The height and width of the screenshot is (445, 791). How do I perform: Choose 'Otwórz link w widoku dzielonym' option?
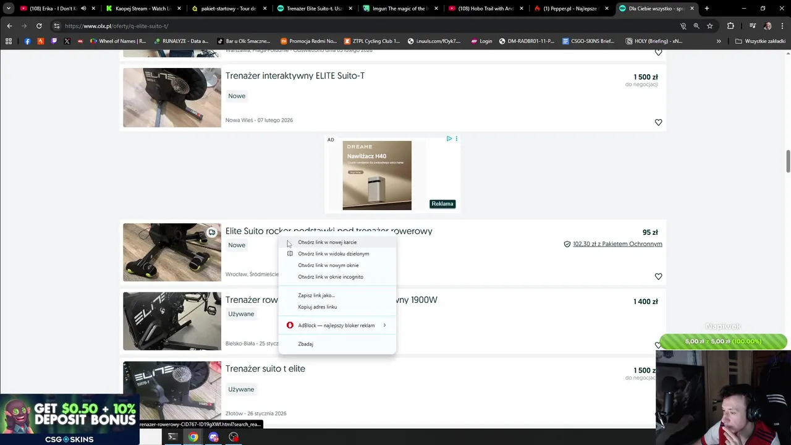(x=337, y=253)
